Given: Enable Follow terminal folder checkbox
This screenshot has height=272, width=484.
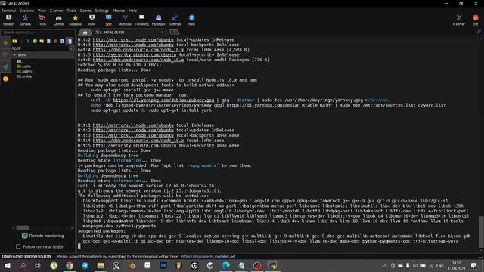Looking at the screenshot, I should pos(18,246).
